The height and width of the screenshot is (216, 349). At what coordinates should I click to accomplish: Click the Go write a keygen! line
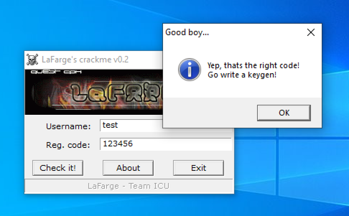[242, 75]
